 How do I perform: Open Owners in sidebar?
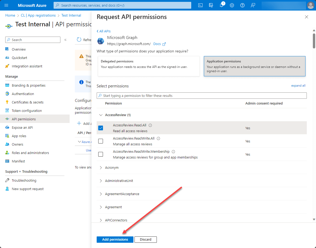tap(17, 144)
